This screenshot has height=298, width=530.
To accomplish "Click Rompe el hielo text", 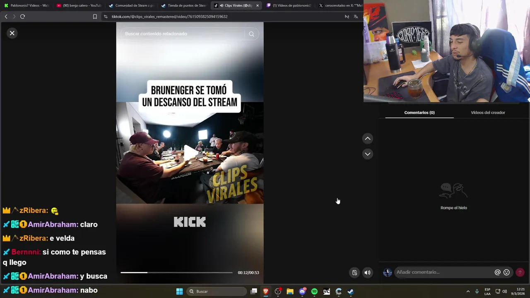I will 454,208.
